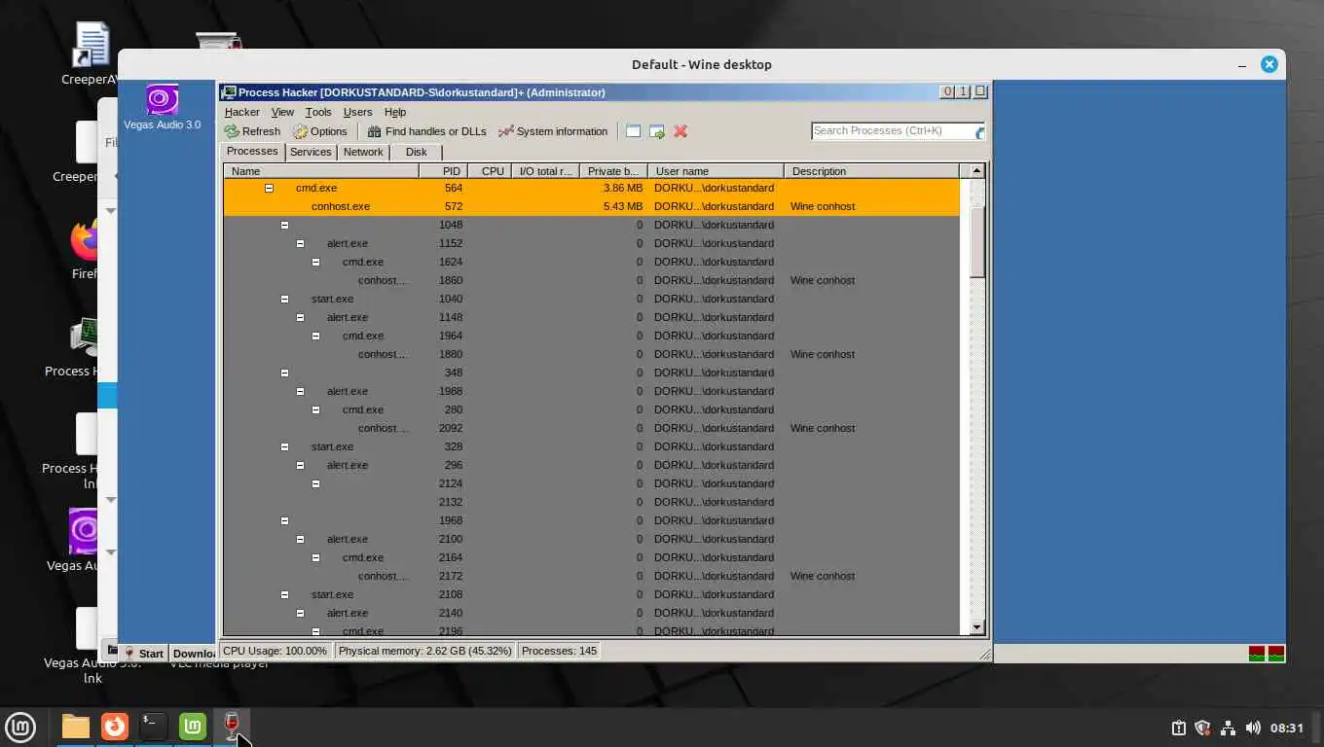The image size is (1324, 747).
Task: Open the Linux Mint start menu
Action: click(x=20, y=727)
